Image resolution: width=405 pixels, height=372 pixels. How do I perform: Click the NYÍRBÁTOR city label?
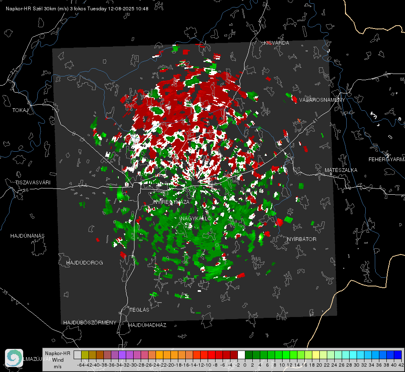[302, 239]
